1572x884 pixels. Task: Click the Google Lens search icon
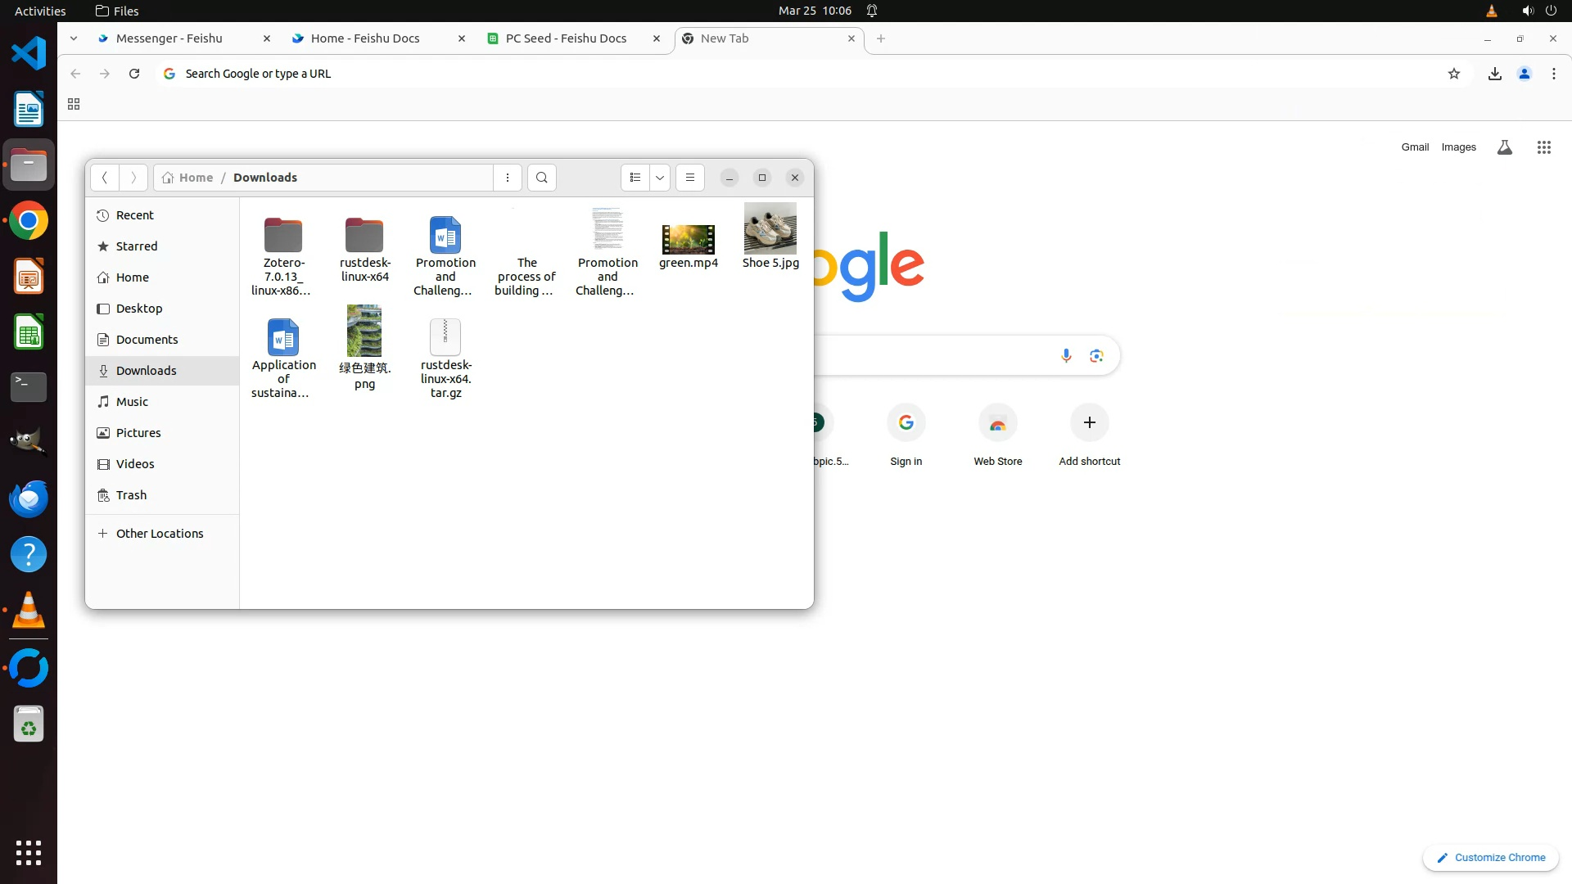[x=1096, y=355]
